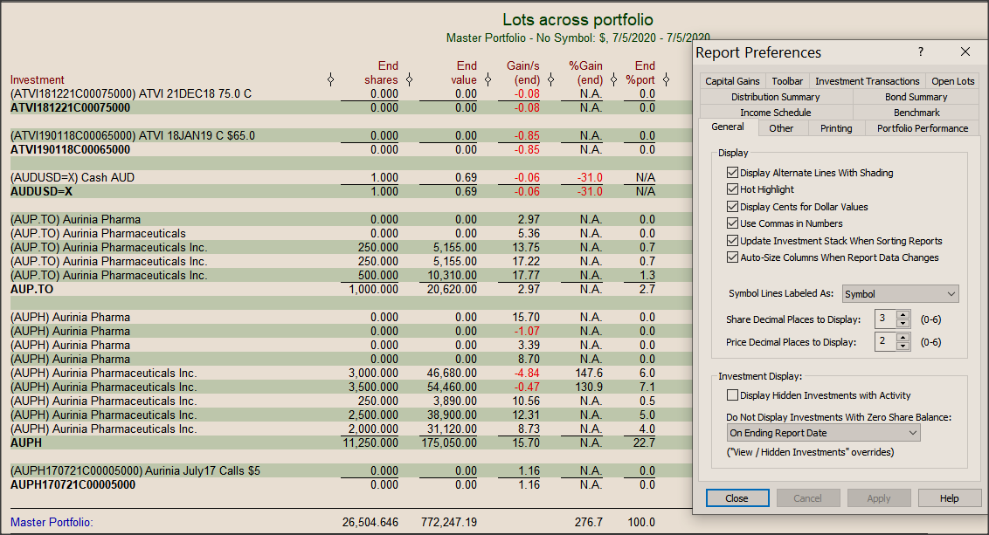This screenshot has height=535, width=989.
Task: Click the End %port column header
Action: coord(640,72)
